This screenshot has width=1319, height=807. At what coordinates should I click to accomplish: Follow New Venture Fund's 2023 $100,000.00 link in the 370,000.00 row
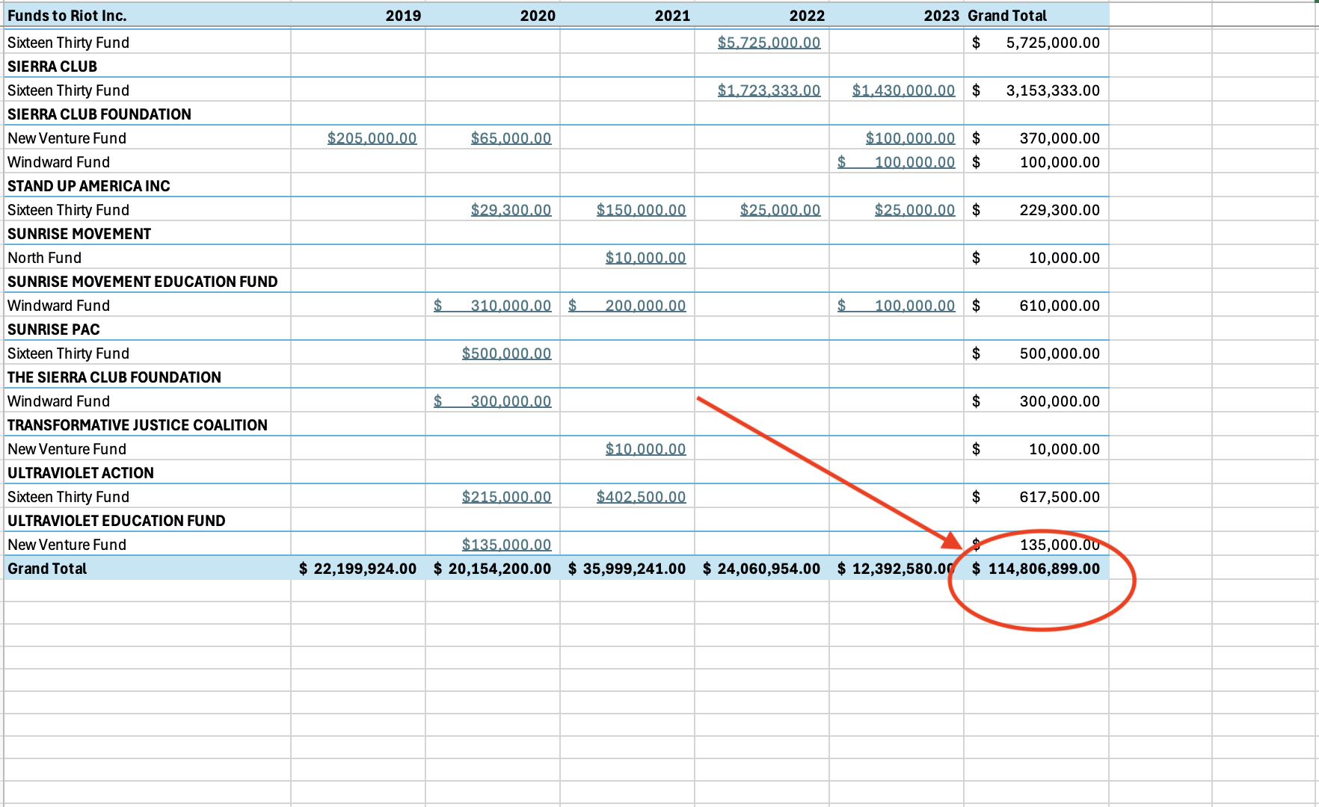910,138
